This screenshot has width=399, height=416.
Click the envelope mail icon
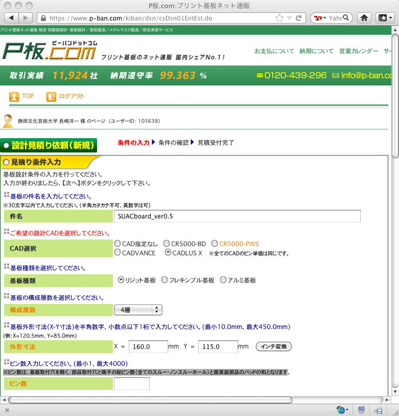(x=336, y=76)
